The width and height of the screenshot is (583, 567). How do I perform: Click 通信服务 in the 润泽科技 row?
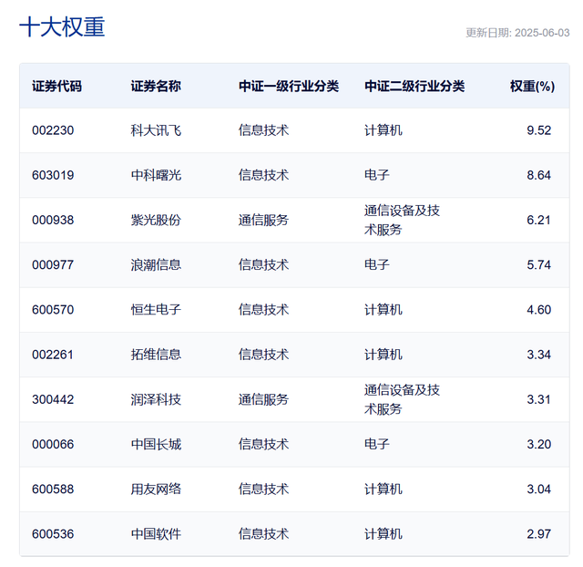[x=263, y=399]
